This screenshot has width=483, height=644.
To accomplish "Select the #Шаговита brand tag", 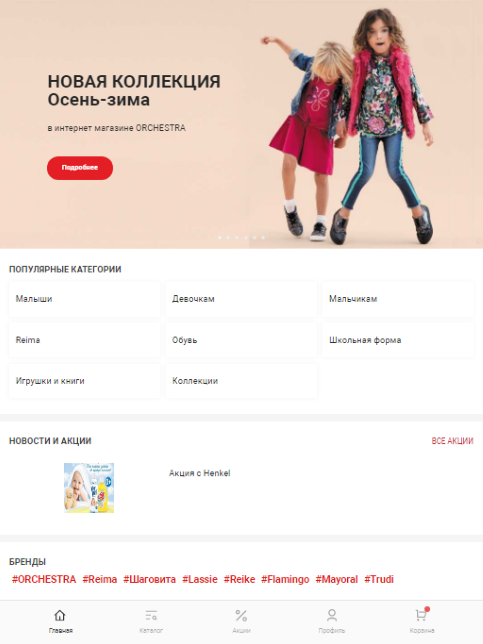I will click(149, 579).
